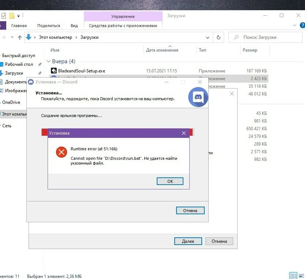This screenshot has width=305, height=279.
Task: Open Загрузки in navigation pane
Action: 14,73
